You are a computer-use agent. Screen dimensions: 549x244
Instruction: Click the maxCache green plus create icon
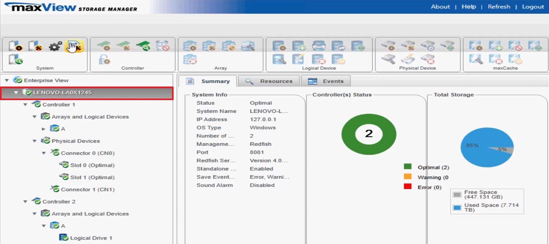[496, 46]
